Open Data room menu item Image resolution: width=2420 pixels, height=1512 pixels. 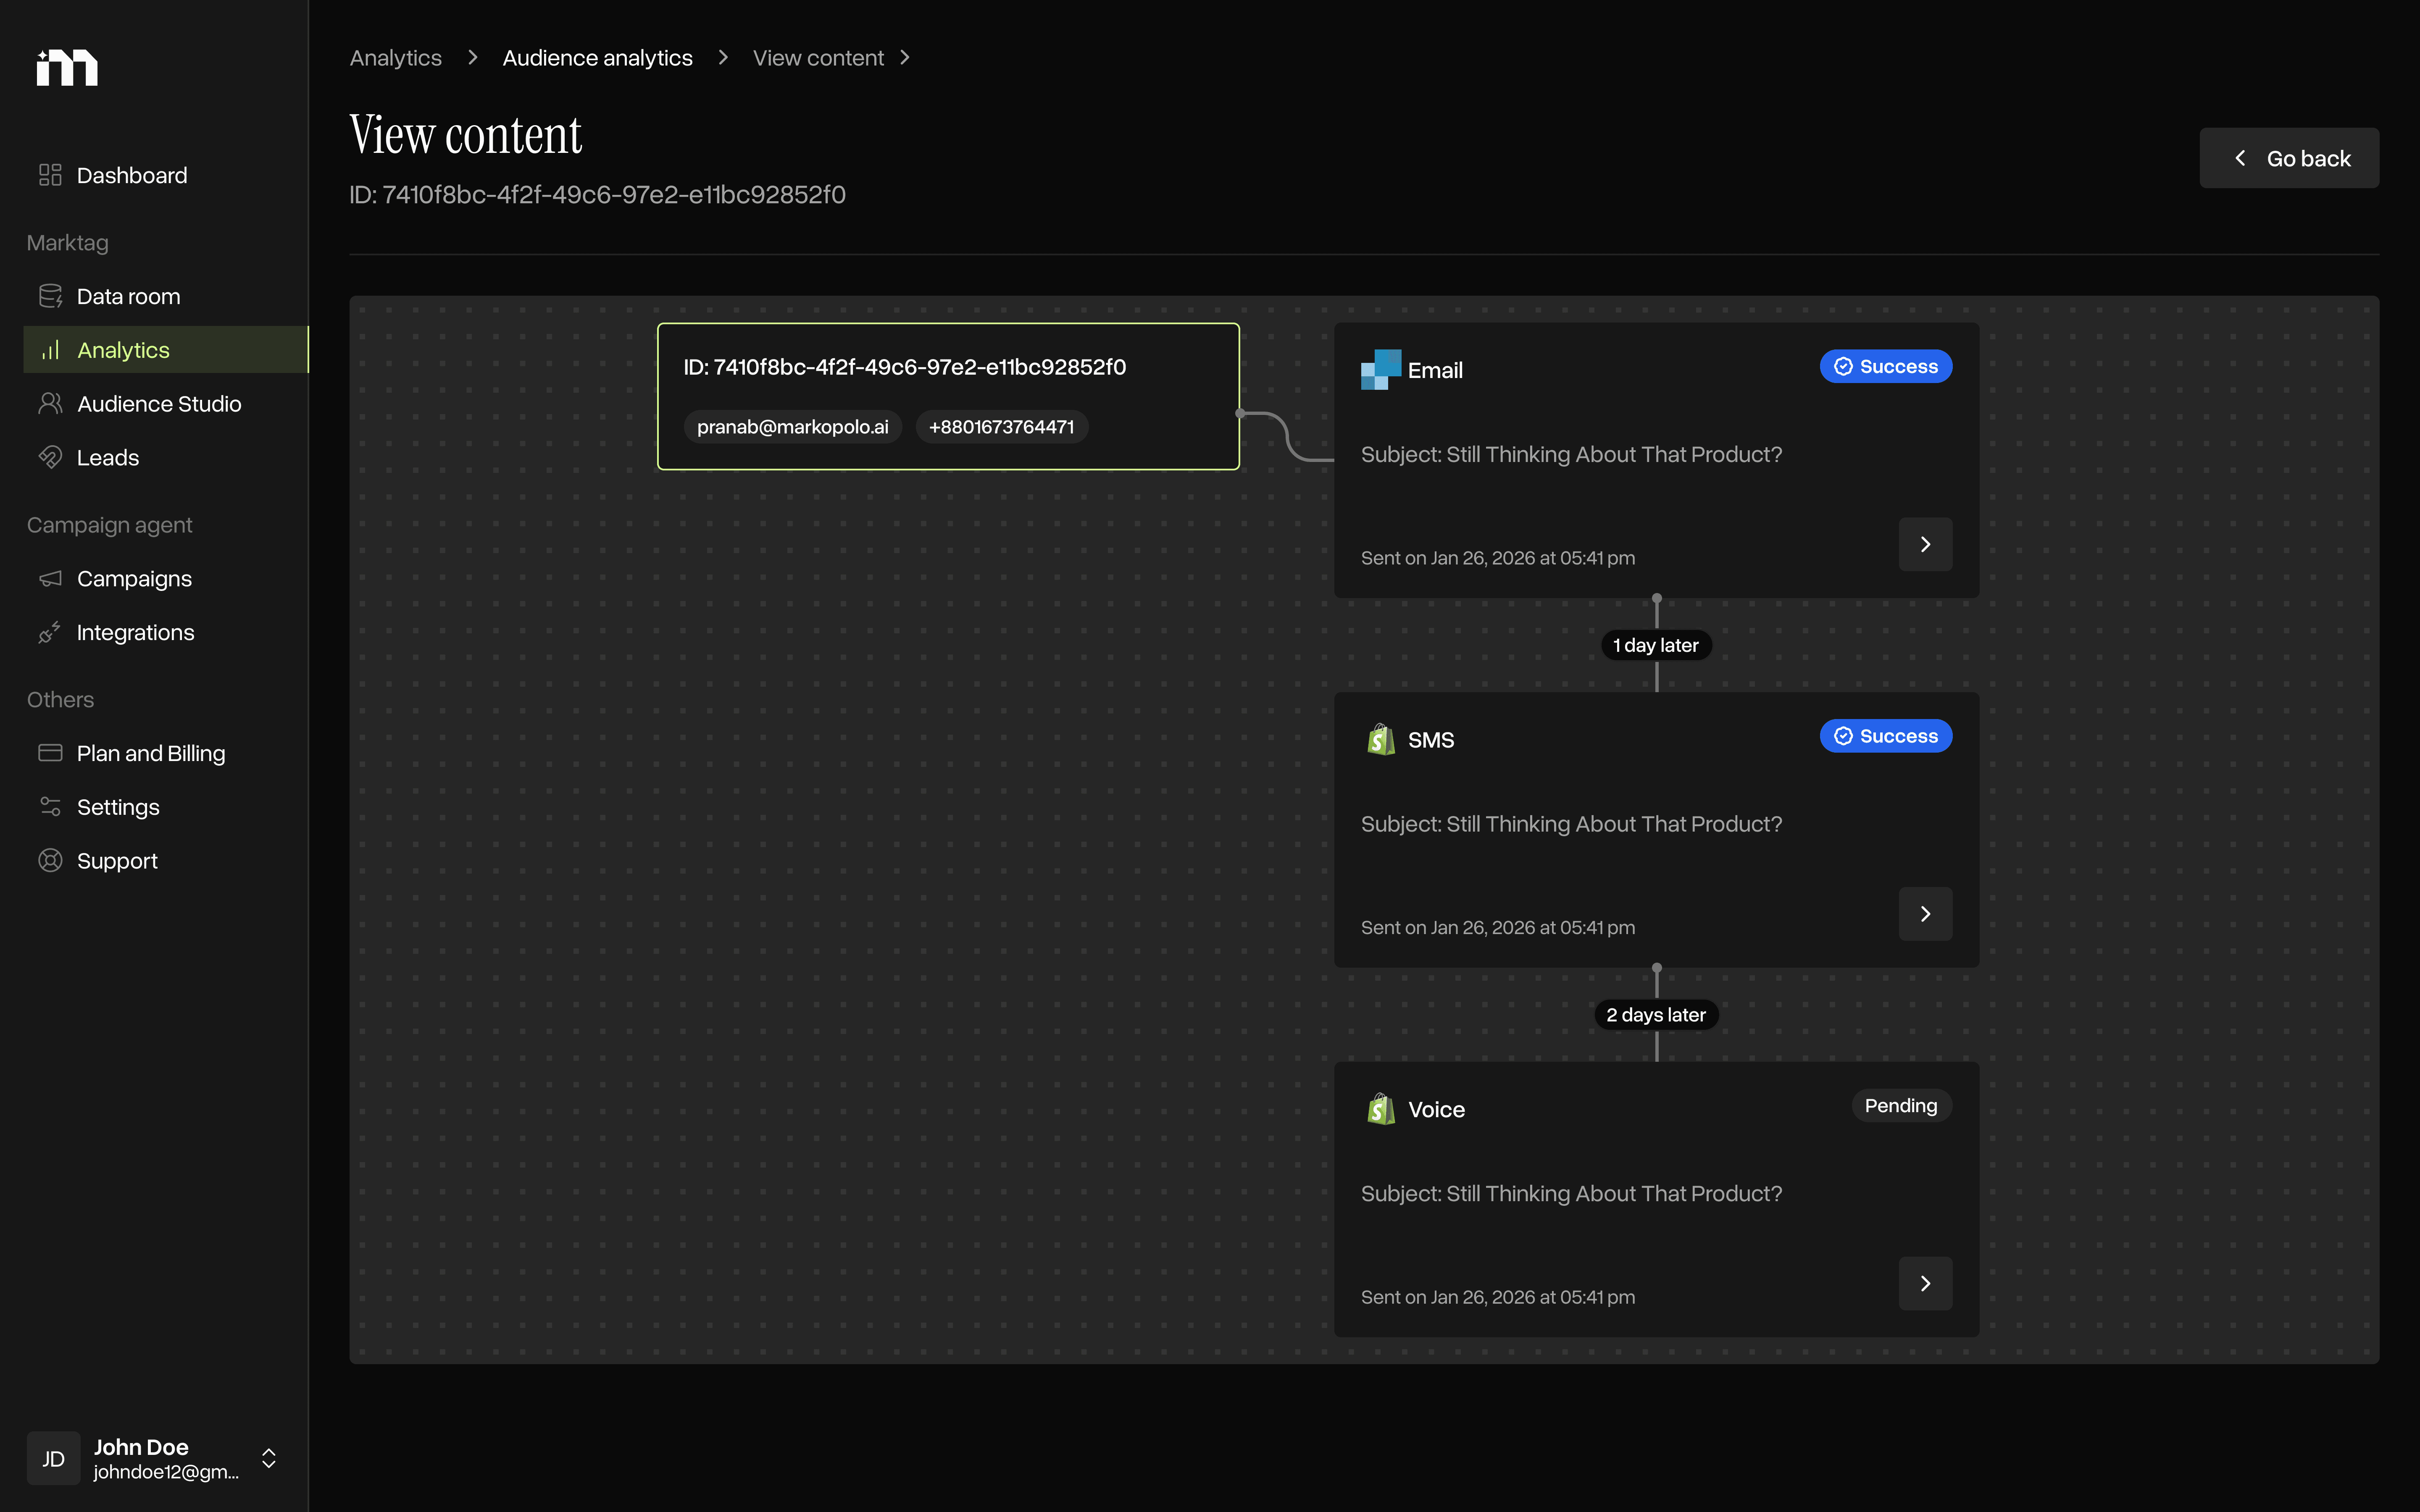166,296
